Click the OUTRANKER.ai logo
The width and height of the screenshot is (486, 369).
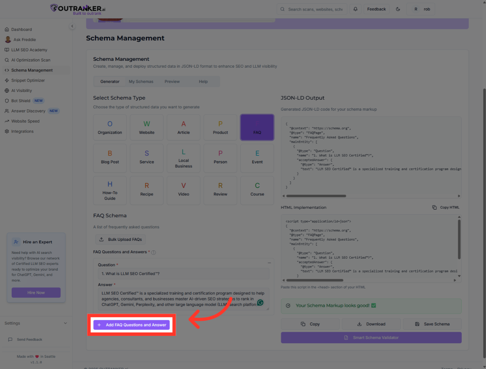click(78, 9)
